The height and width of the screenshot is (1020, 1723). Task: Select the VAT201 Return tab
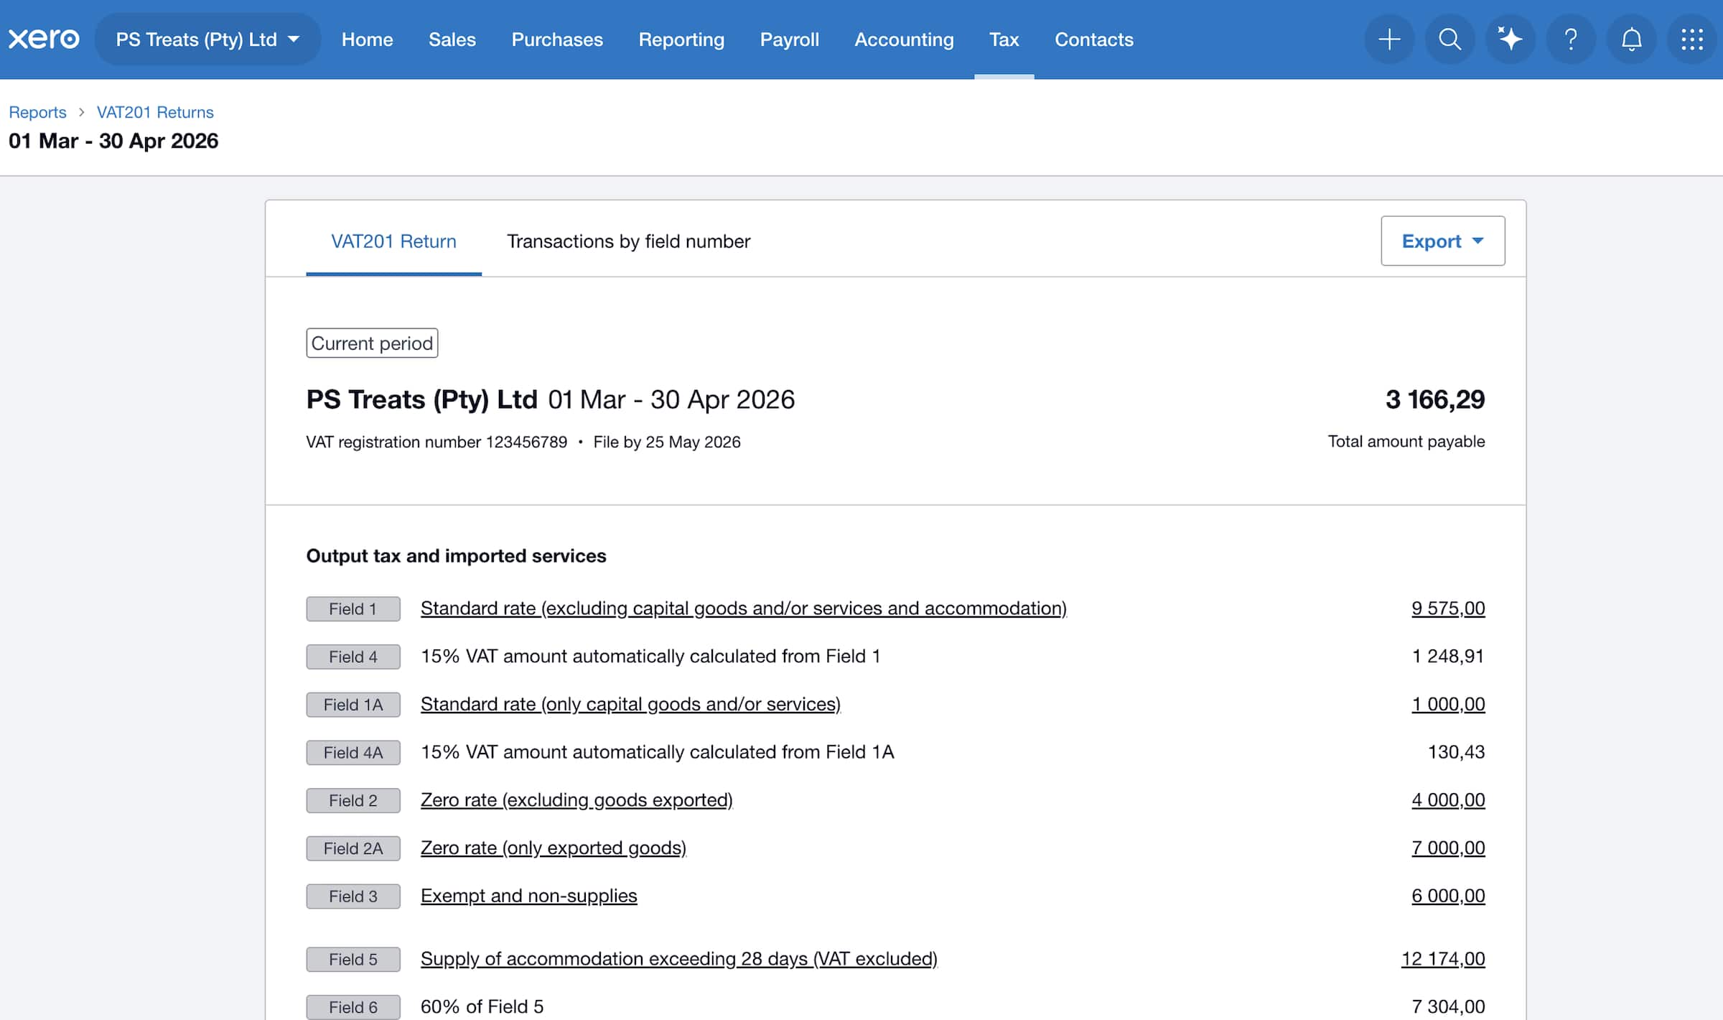point(393,241)
